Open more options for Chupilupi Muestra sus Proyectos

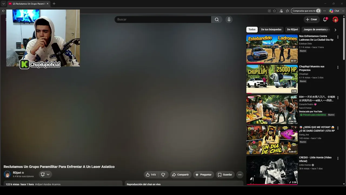[x=338, y=67]
